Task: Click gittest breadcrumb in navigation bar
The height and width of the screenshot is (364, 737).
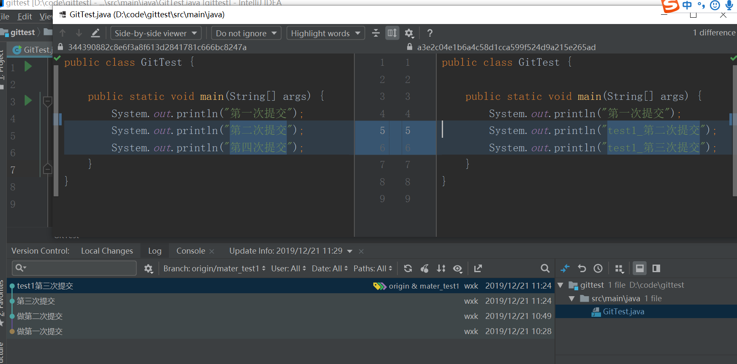Action: tap(22, 32)
